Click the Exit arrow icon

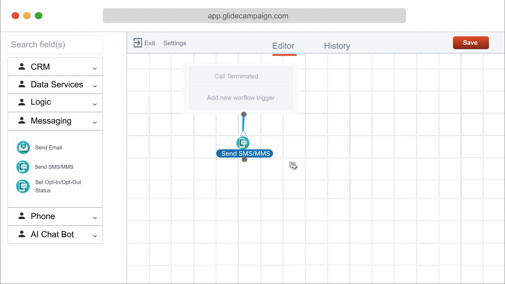pos(138,43)
